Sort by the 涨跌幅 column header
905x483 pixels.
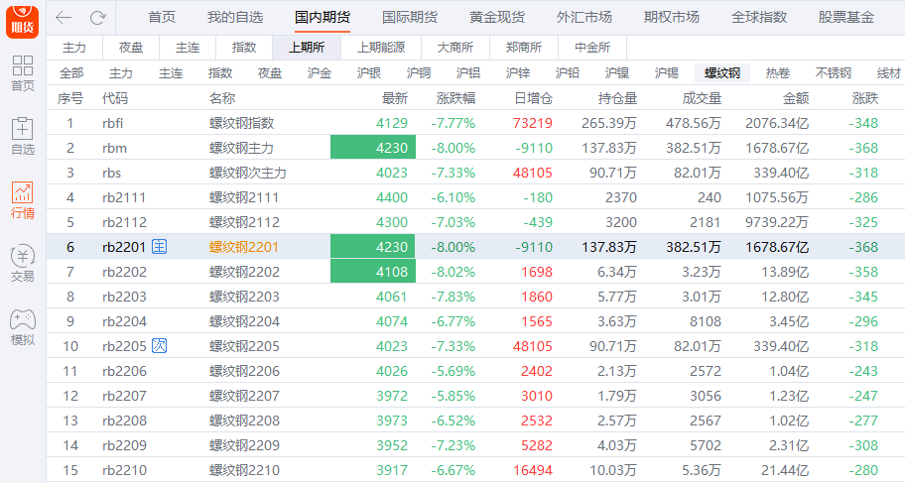(456, 98)
